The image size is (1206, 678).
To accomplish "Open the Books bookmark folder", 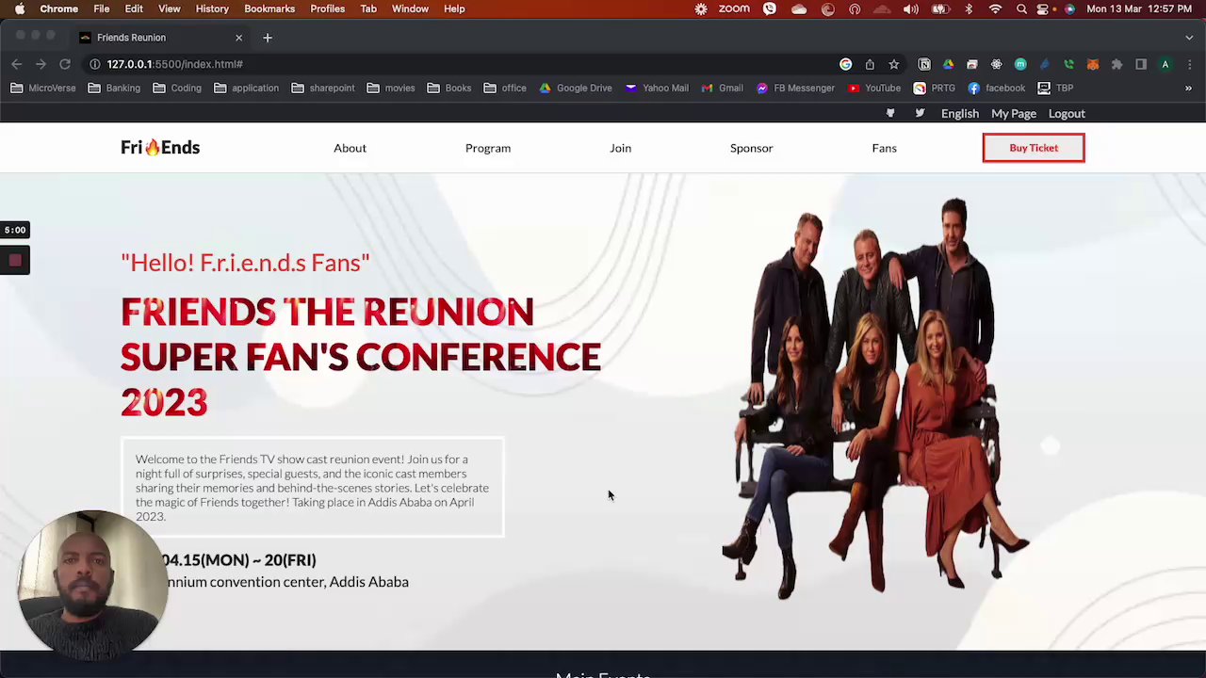I will [449, 88].
